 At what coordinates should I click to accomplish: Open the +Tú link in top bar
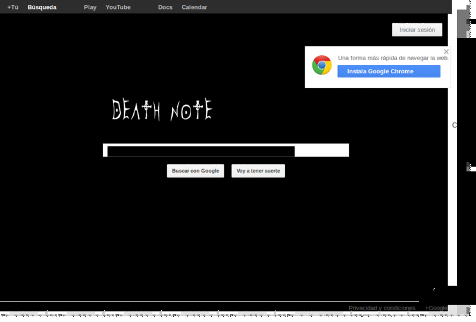pos(12,7)
